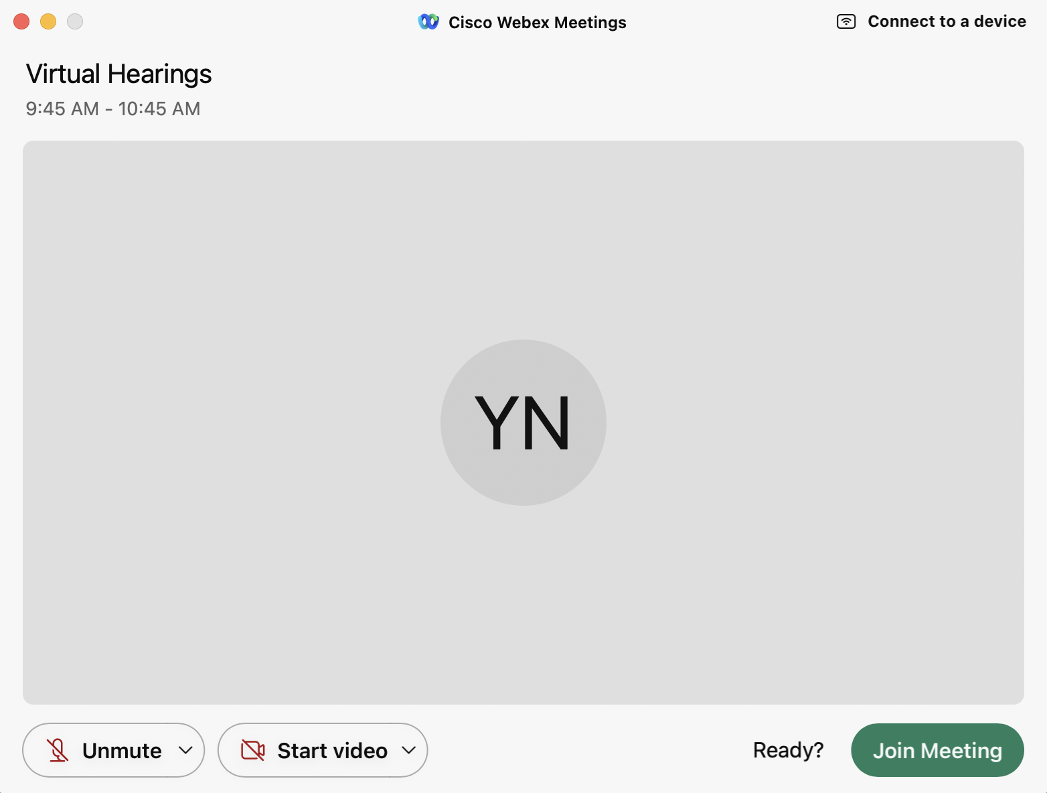
Task: Click the 9:45 AM - 10:45 AM meeting time
Action: [x=112, y=109]
